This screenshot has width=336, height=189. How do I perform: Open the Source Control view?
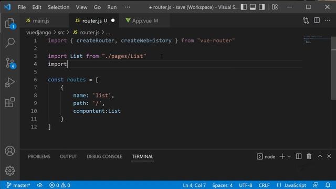pos(10,63)
